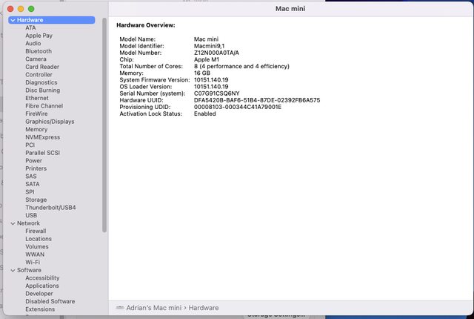Select Bluetooth in the hardware list
Viewport: 474px width, 319px height.
(39, 51)
